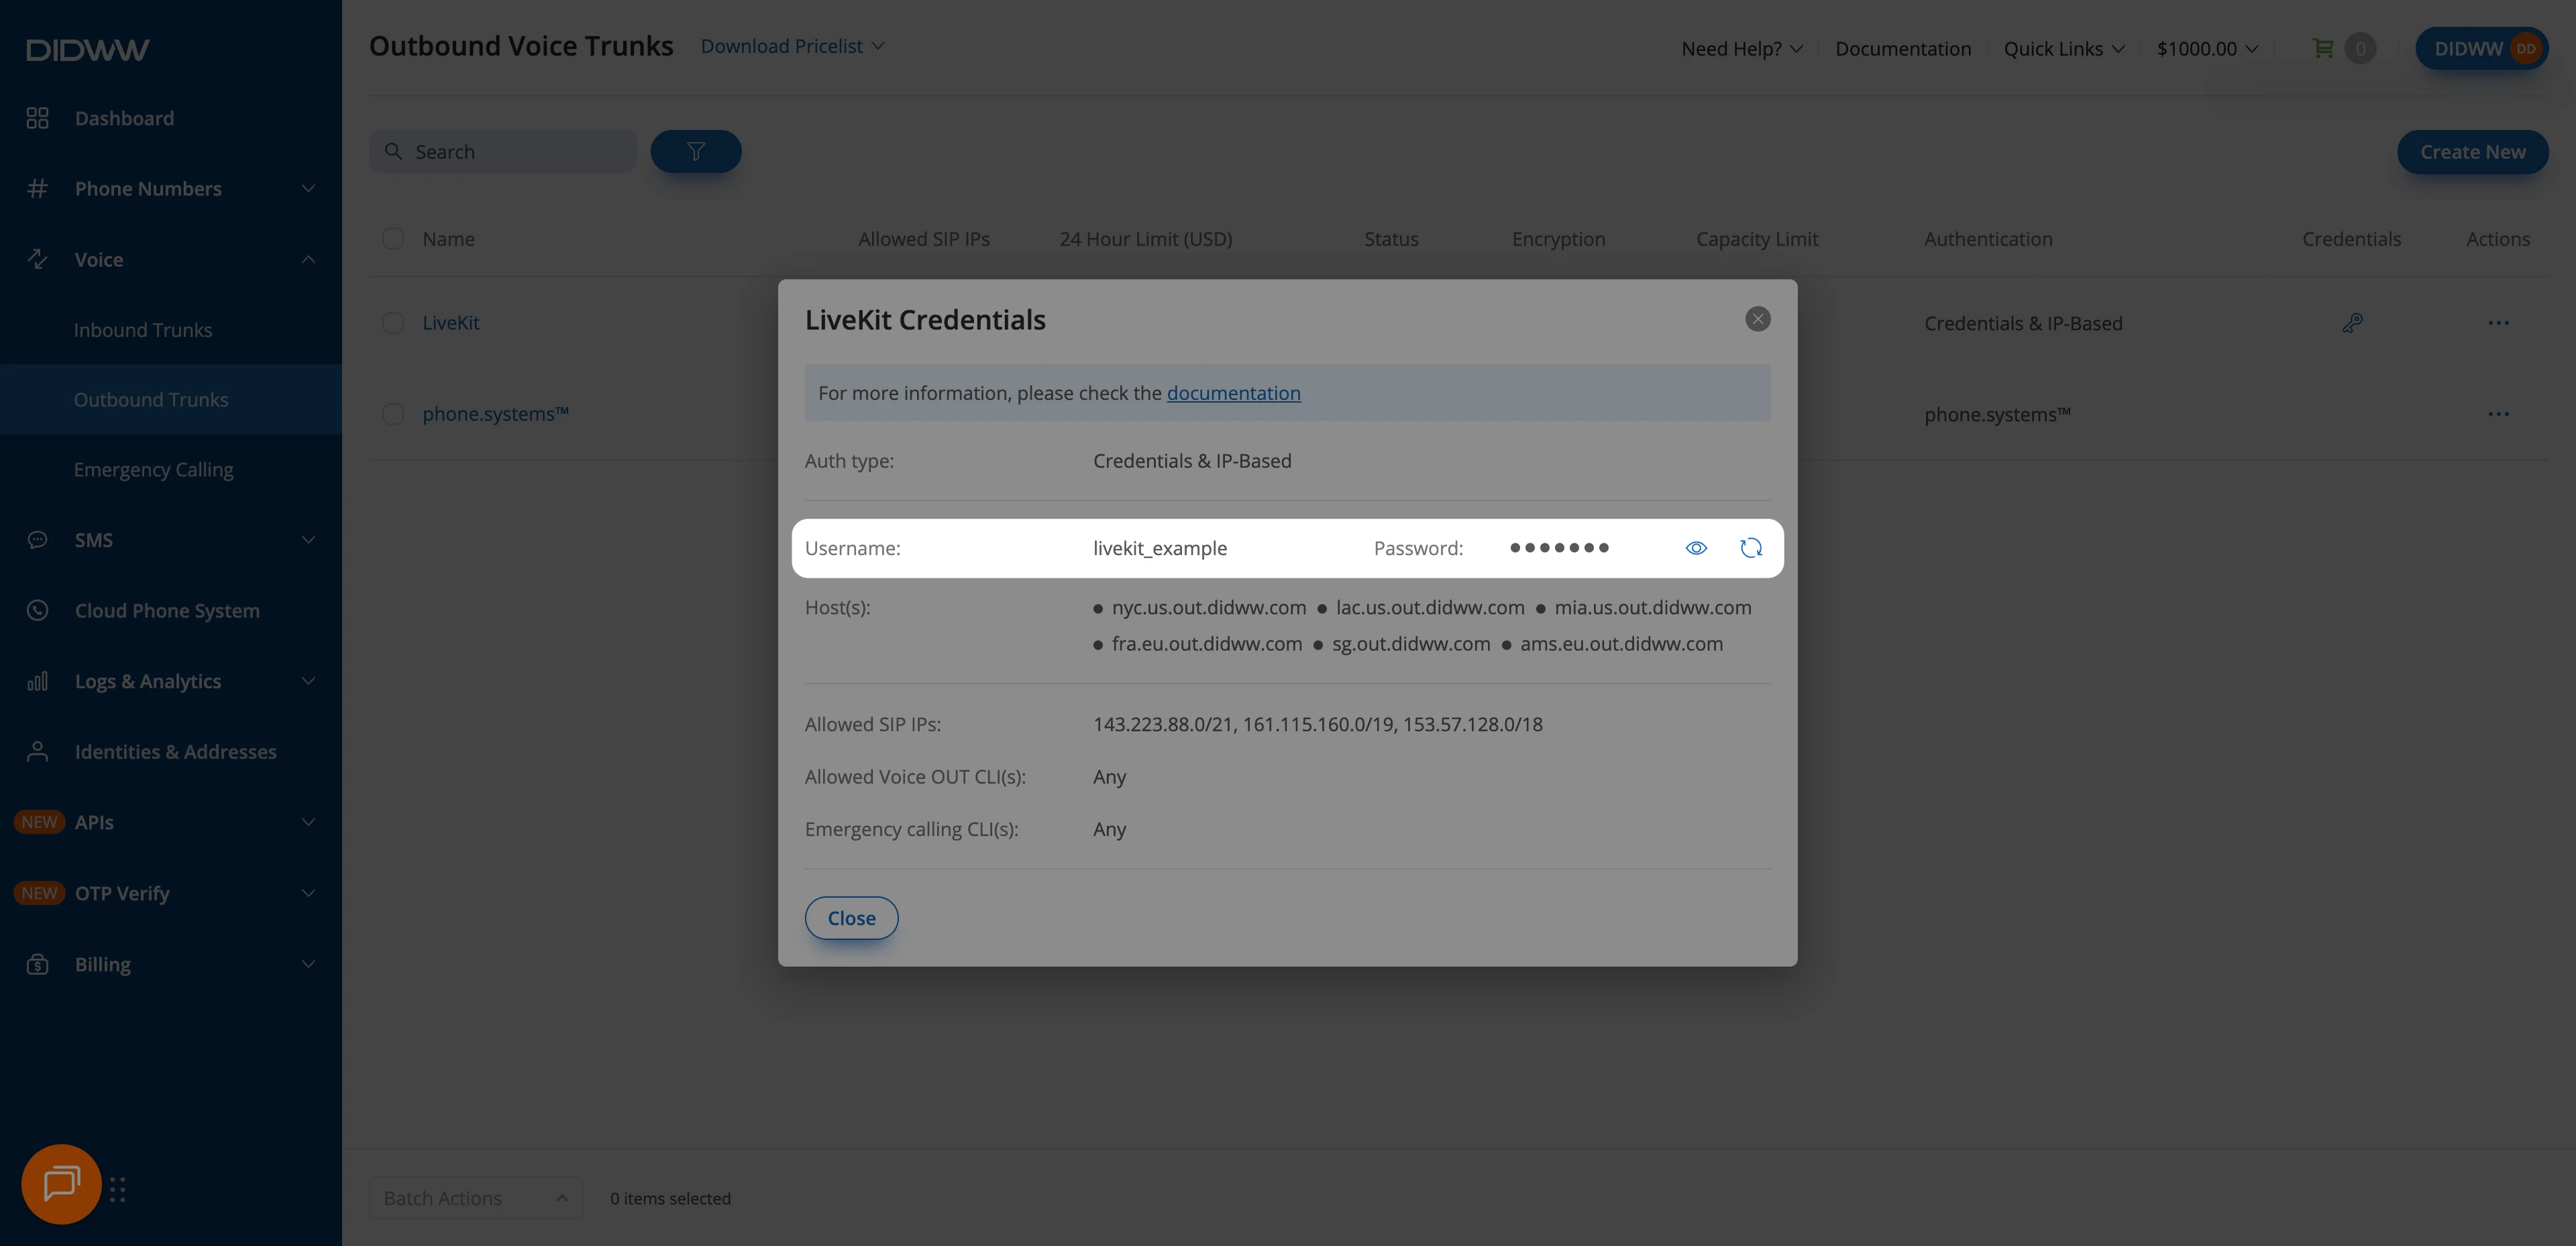Toggle the select-all checkbox in table header
The height and width of the screenshot is (1246, 2576).
(393, 238)
